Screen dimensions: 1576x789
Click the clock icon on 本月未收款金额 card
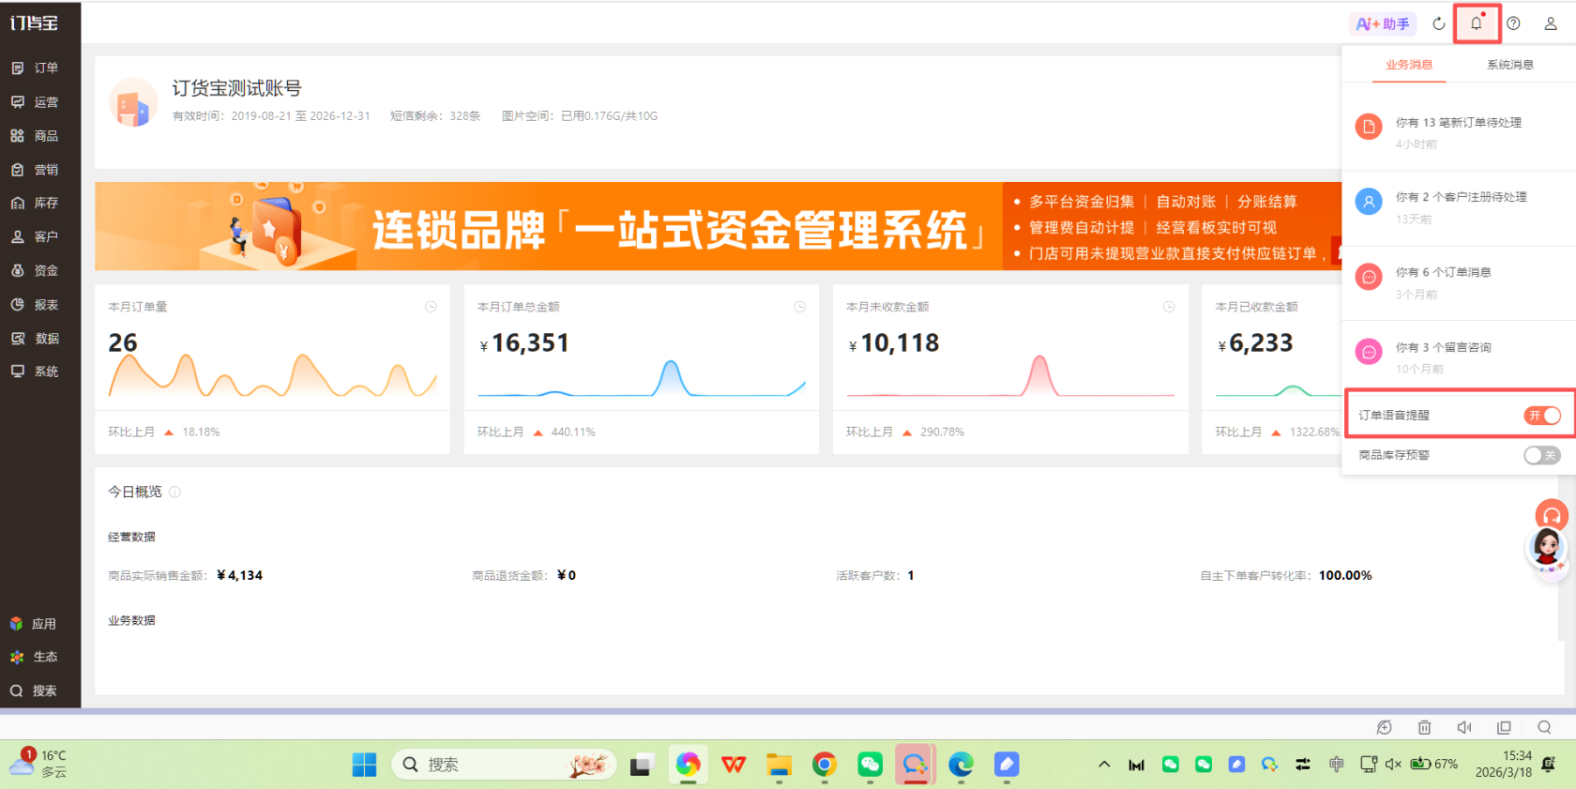click(x=1169, y=307)
